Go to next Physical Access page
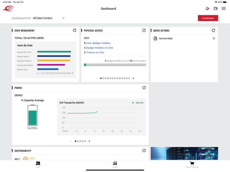 click(133, 78)
